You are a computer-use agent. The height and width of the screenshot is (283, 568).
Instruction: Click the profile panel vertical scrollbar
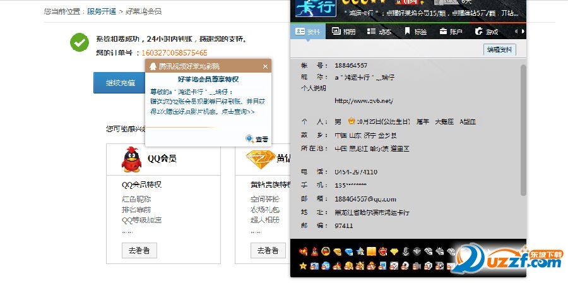(x=523, y=131)
